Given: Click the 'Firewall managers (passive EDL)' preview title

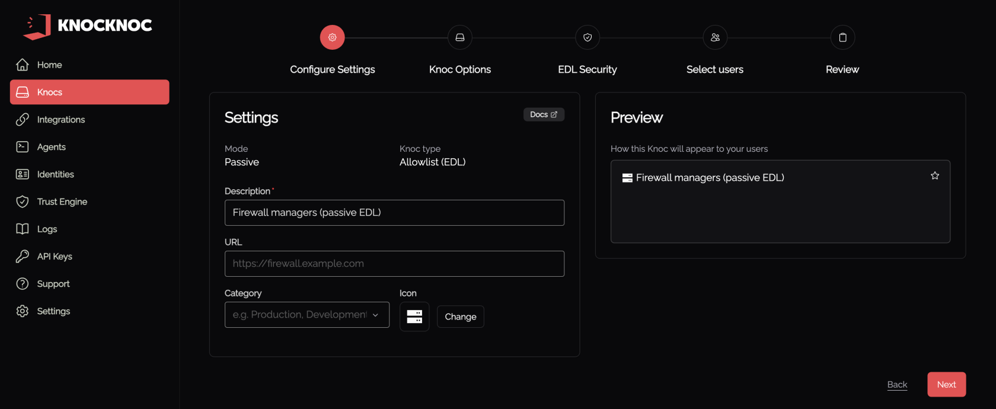Looking at the screenshot, I should [710, 178].
